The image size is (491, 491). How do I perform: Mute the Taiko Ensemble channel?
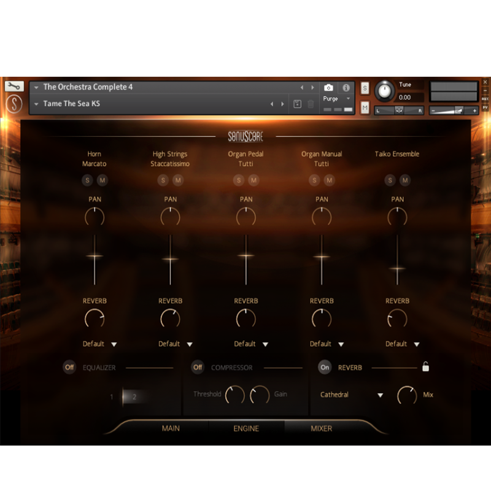pos(405,180)
